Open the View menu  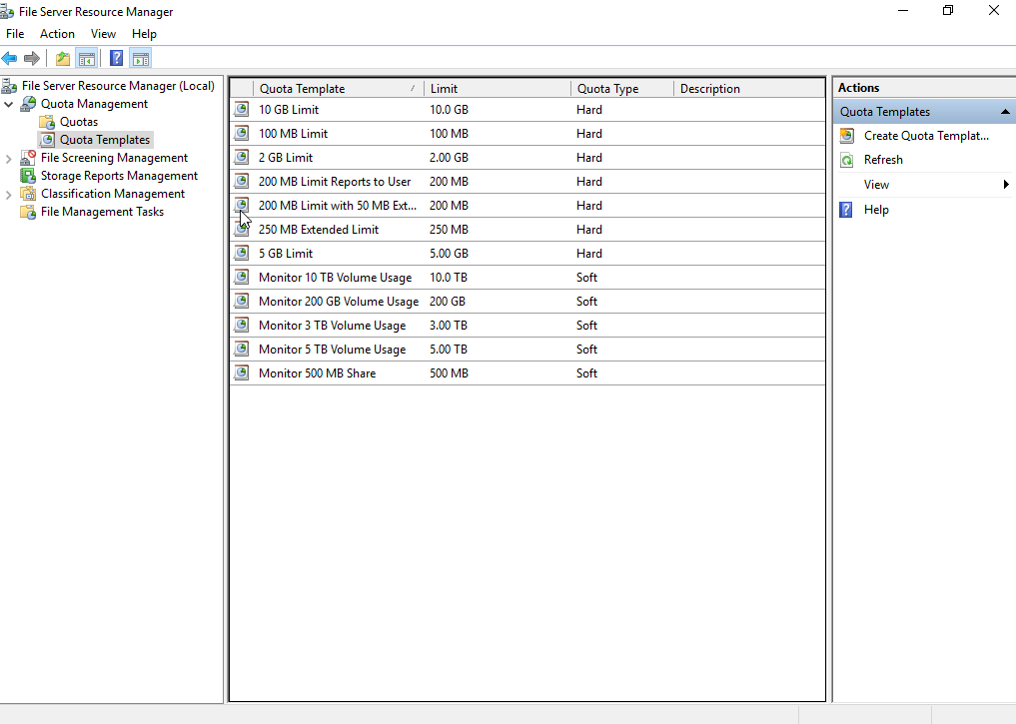[103, 33]
